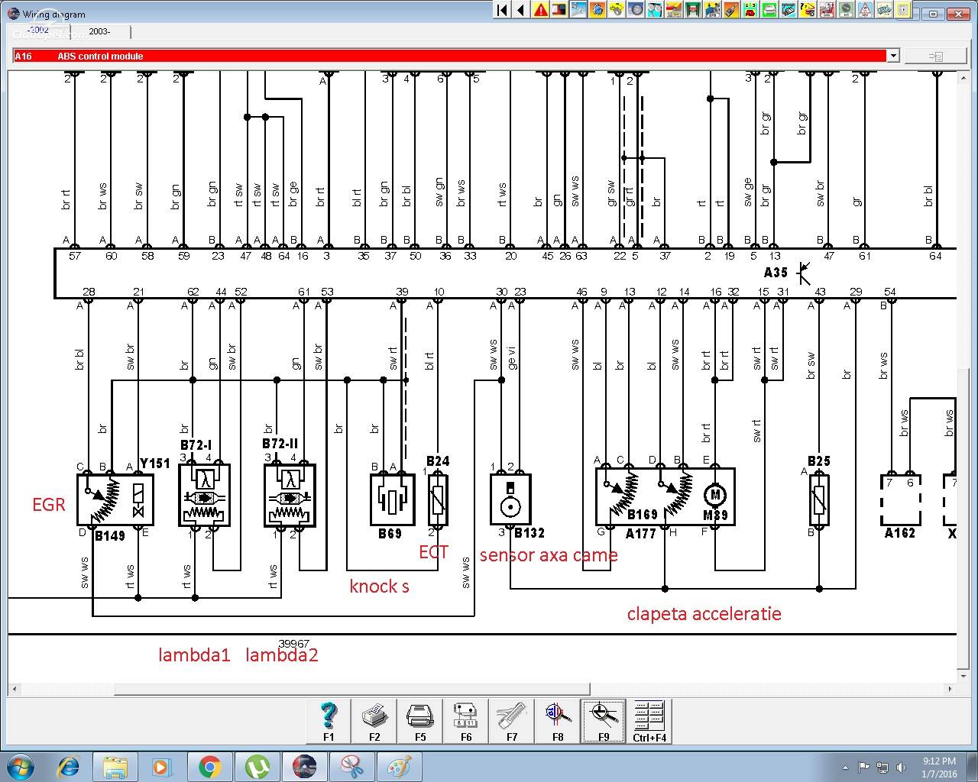Click the A177 throttle unit label

click(640, 534)
